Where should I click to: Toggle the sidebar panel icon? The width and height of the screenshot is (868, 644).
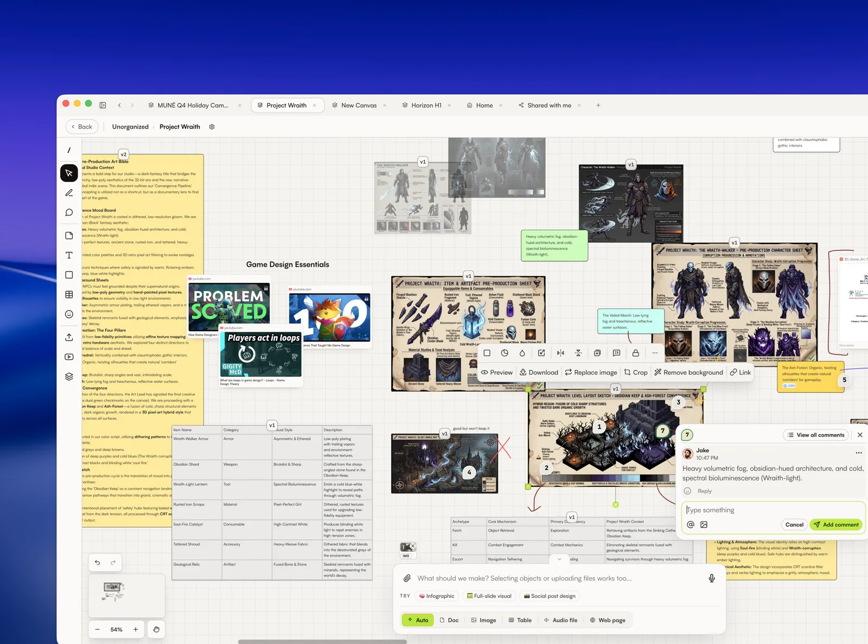tap(103, 105)
